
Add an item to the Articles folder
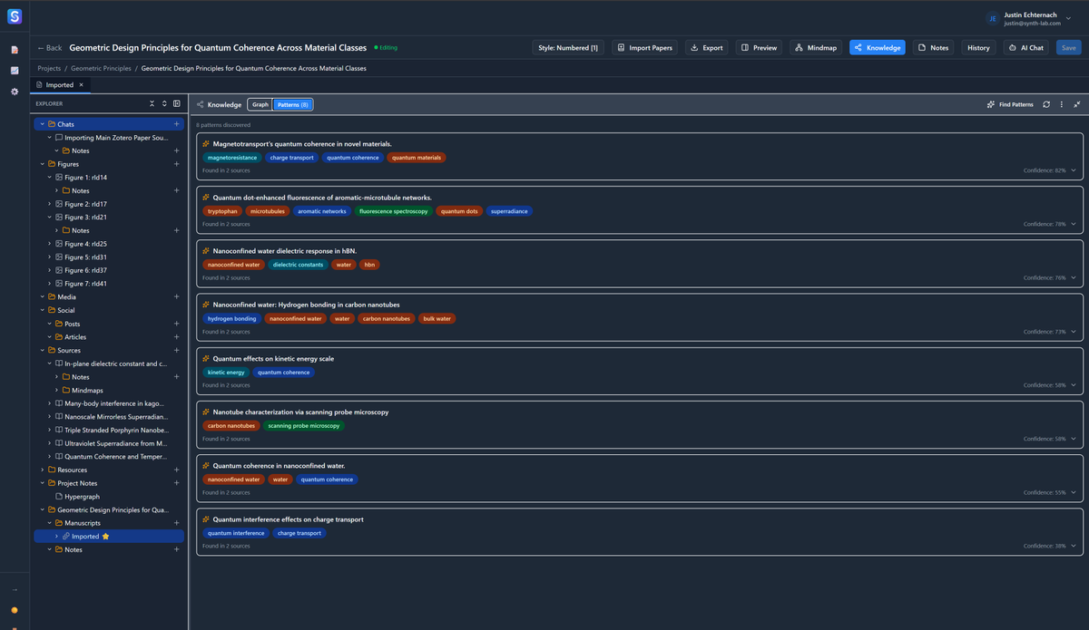tap(176, 337)
